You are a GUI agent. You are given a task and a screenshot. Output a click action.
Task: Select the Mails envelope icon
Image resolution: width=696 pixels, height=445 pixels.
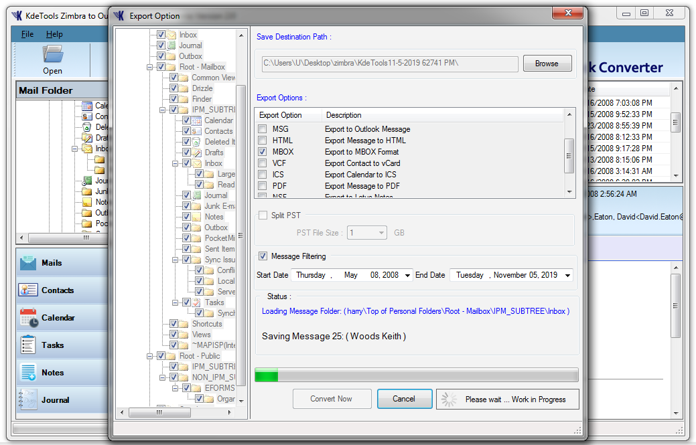click(28, 263)
